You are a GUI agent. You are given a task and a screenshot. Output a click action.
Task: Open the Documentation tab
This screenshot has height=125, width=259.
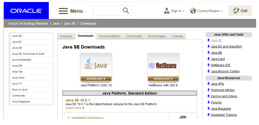[110, 36]
